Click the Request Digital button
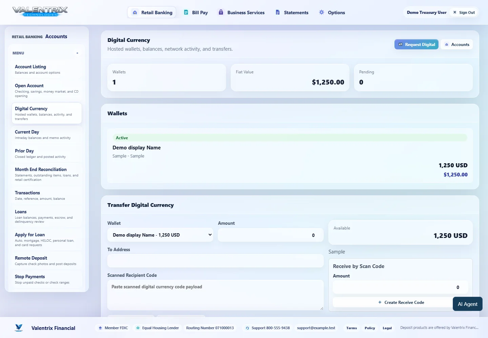The width and height of the screenshot is (488, 338). coord(416,44)
